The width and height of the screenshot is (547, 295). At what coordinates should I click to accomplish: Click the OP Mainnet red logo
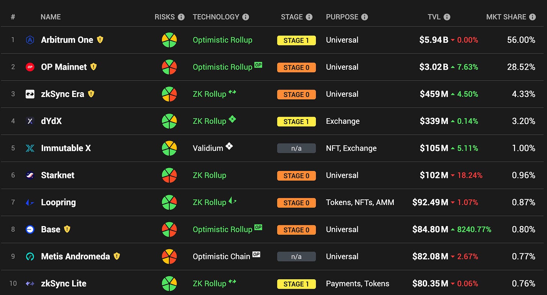pos(30,67)
